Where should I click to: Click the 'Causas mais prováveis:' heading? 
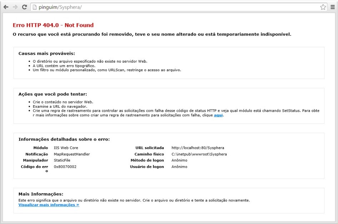coord(47,53)
